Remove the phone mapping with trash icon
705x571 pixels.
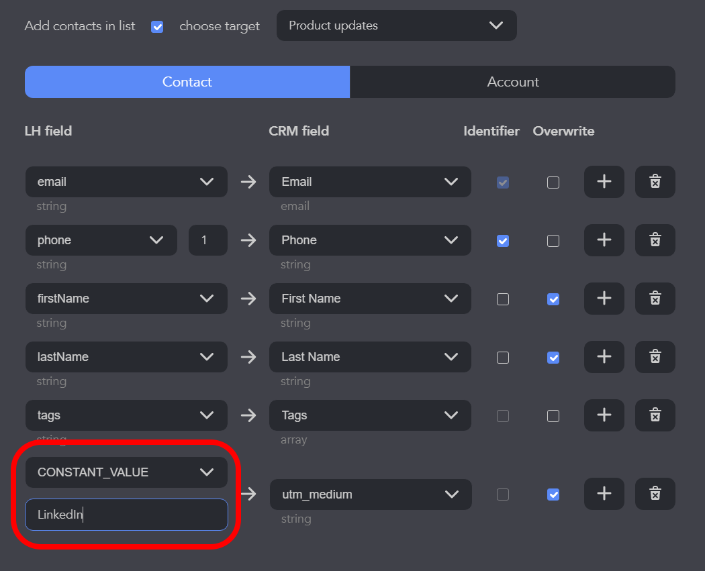(x=655, y=240)
